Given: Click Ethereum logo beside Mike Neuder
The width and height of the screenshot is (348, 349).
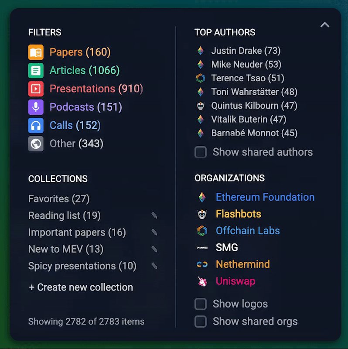Looking at the screenshot, I should coord(201,65).
